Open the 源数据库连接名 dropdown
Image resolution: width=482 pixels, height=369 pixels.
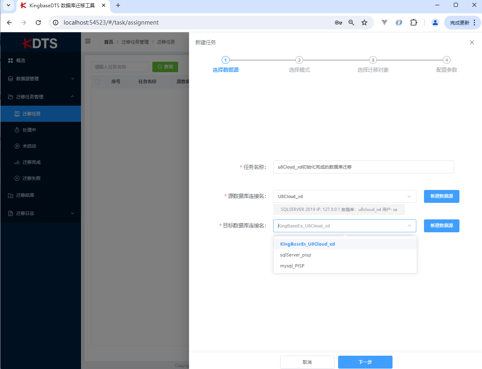[345, 196]
